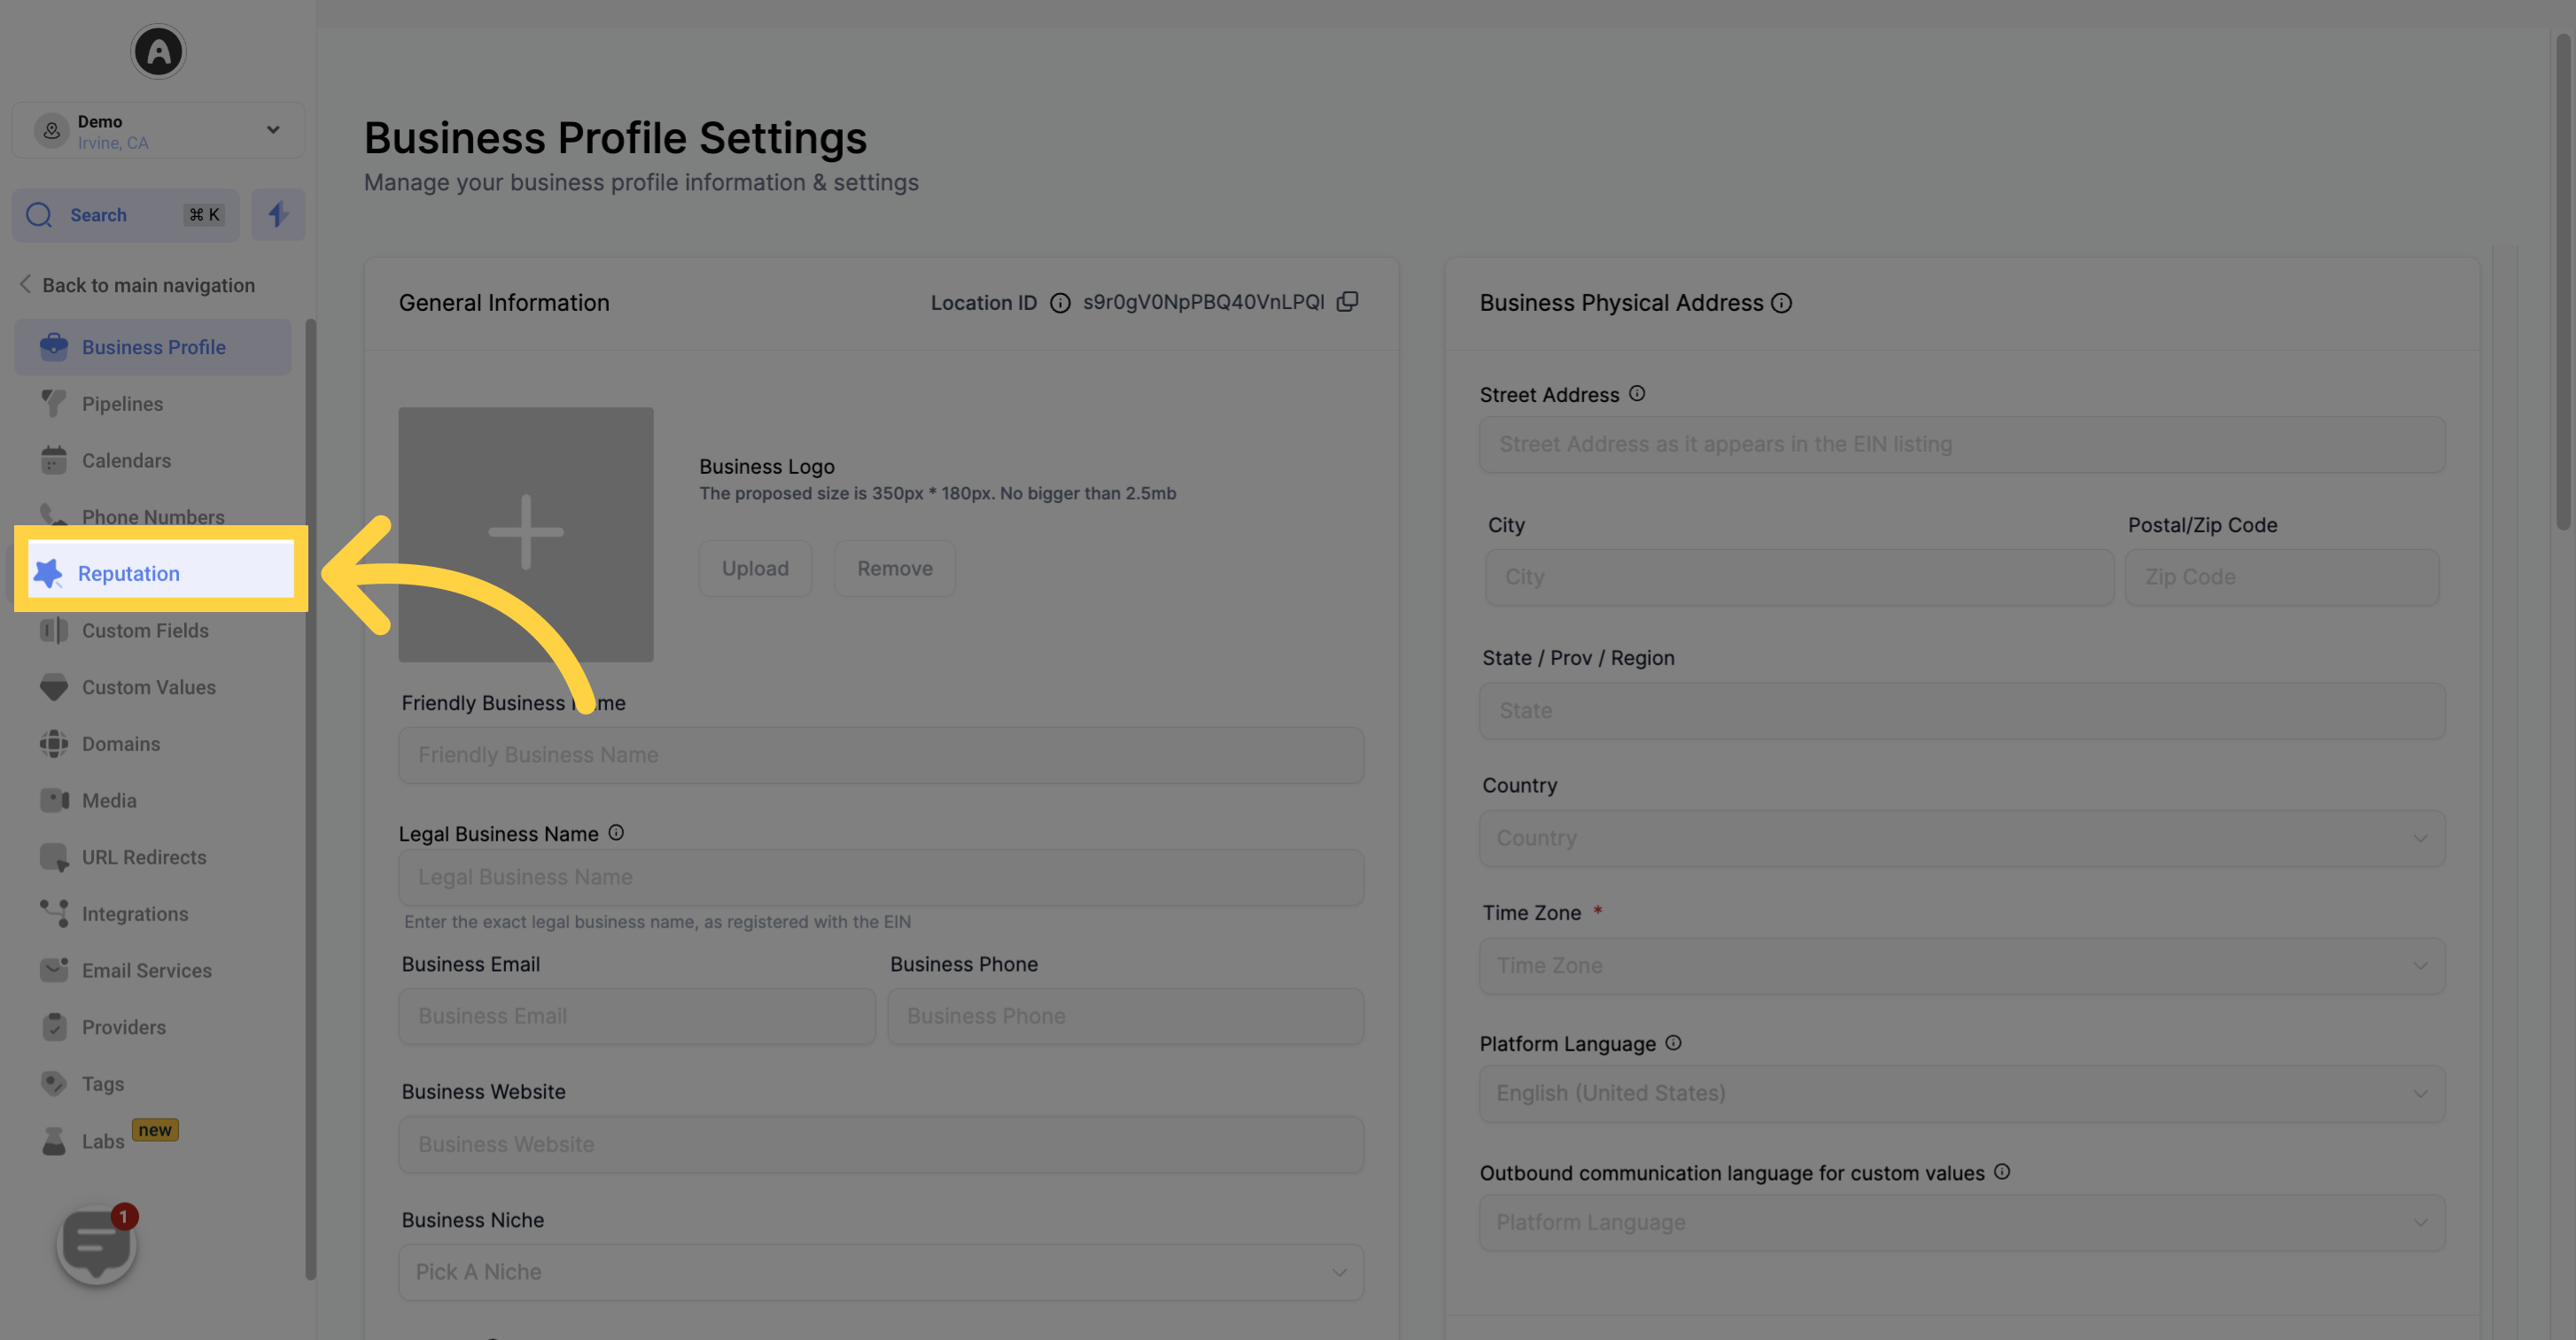Open Phone Numbers settings

[x=152, y=516]
